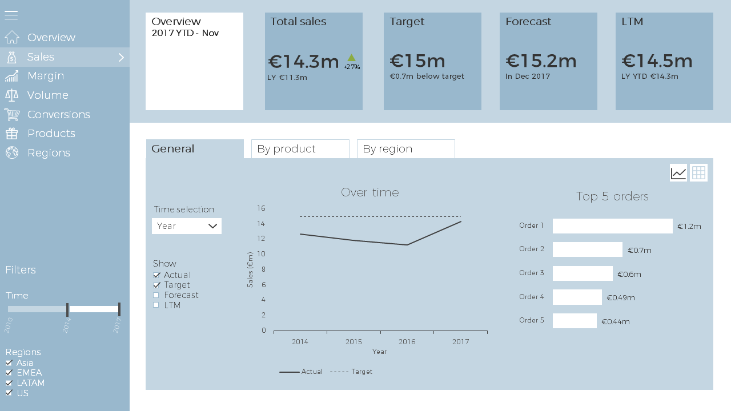The height and width of the screenshot is (411, 731).
Task: Open the hamburger menu icon
Action: 11,15
